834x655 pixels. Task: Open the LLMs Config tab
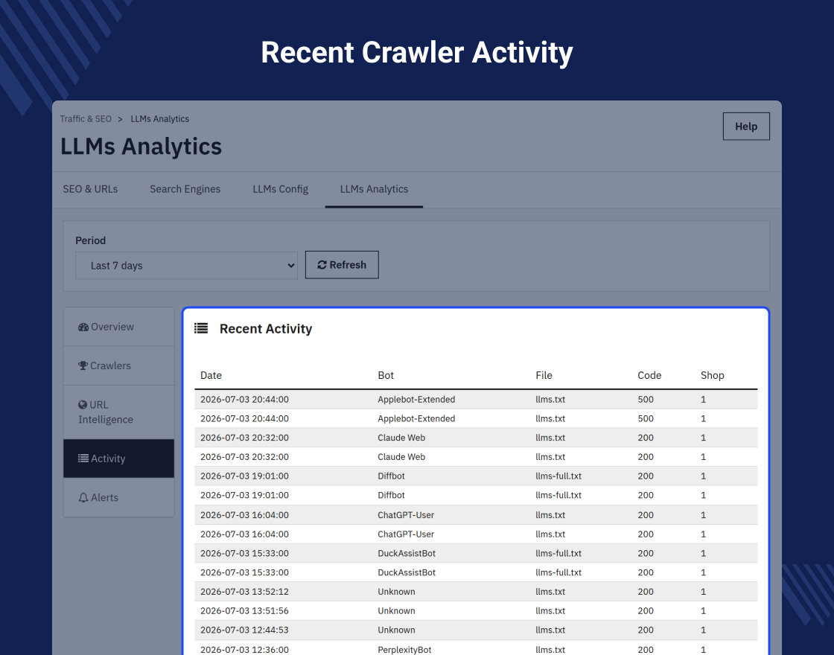coord(280,189)
